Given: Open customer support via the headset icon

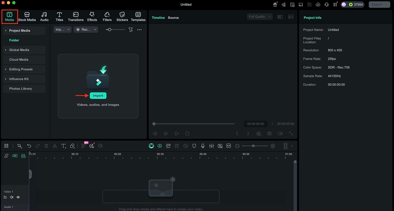Looking at the screenshot, I should [327, 4].
